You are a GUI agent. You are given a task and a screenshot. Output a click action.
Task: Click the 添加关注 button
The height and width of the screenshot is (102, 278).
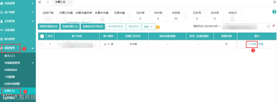click(134, 27)
